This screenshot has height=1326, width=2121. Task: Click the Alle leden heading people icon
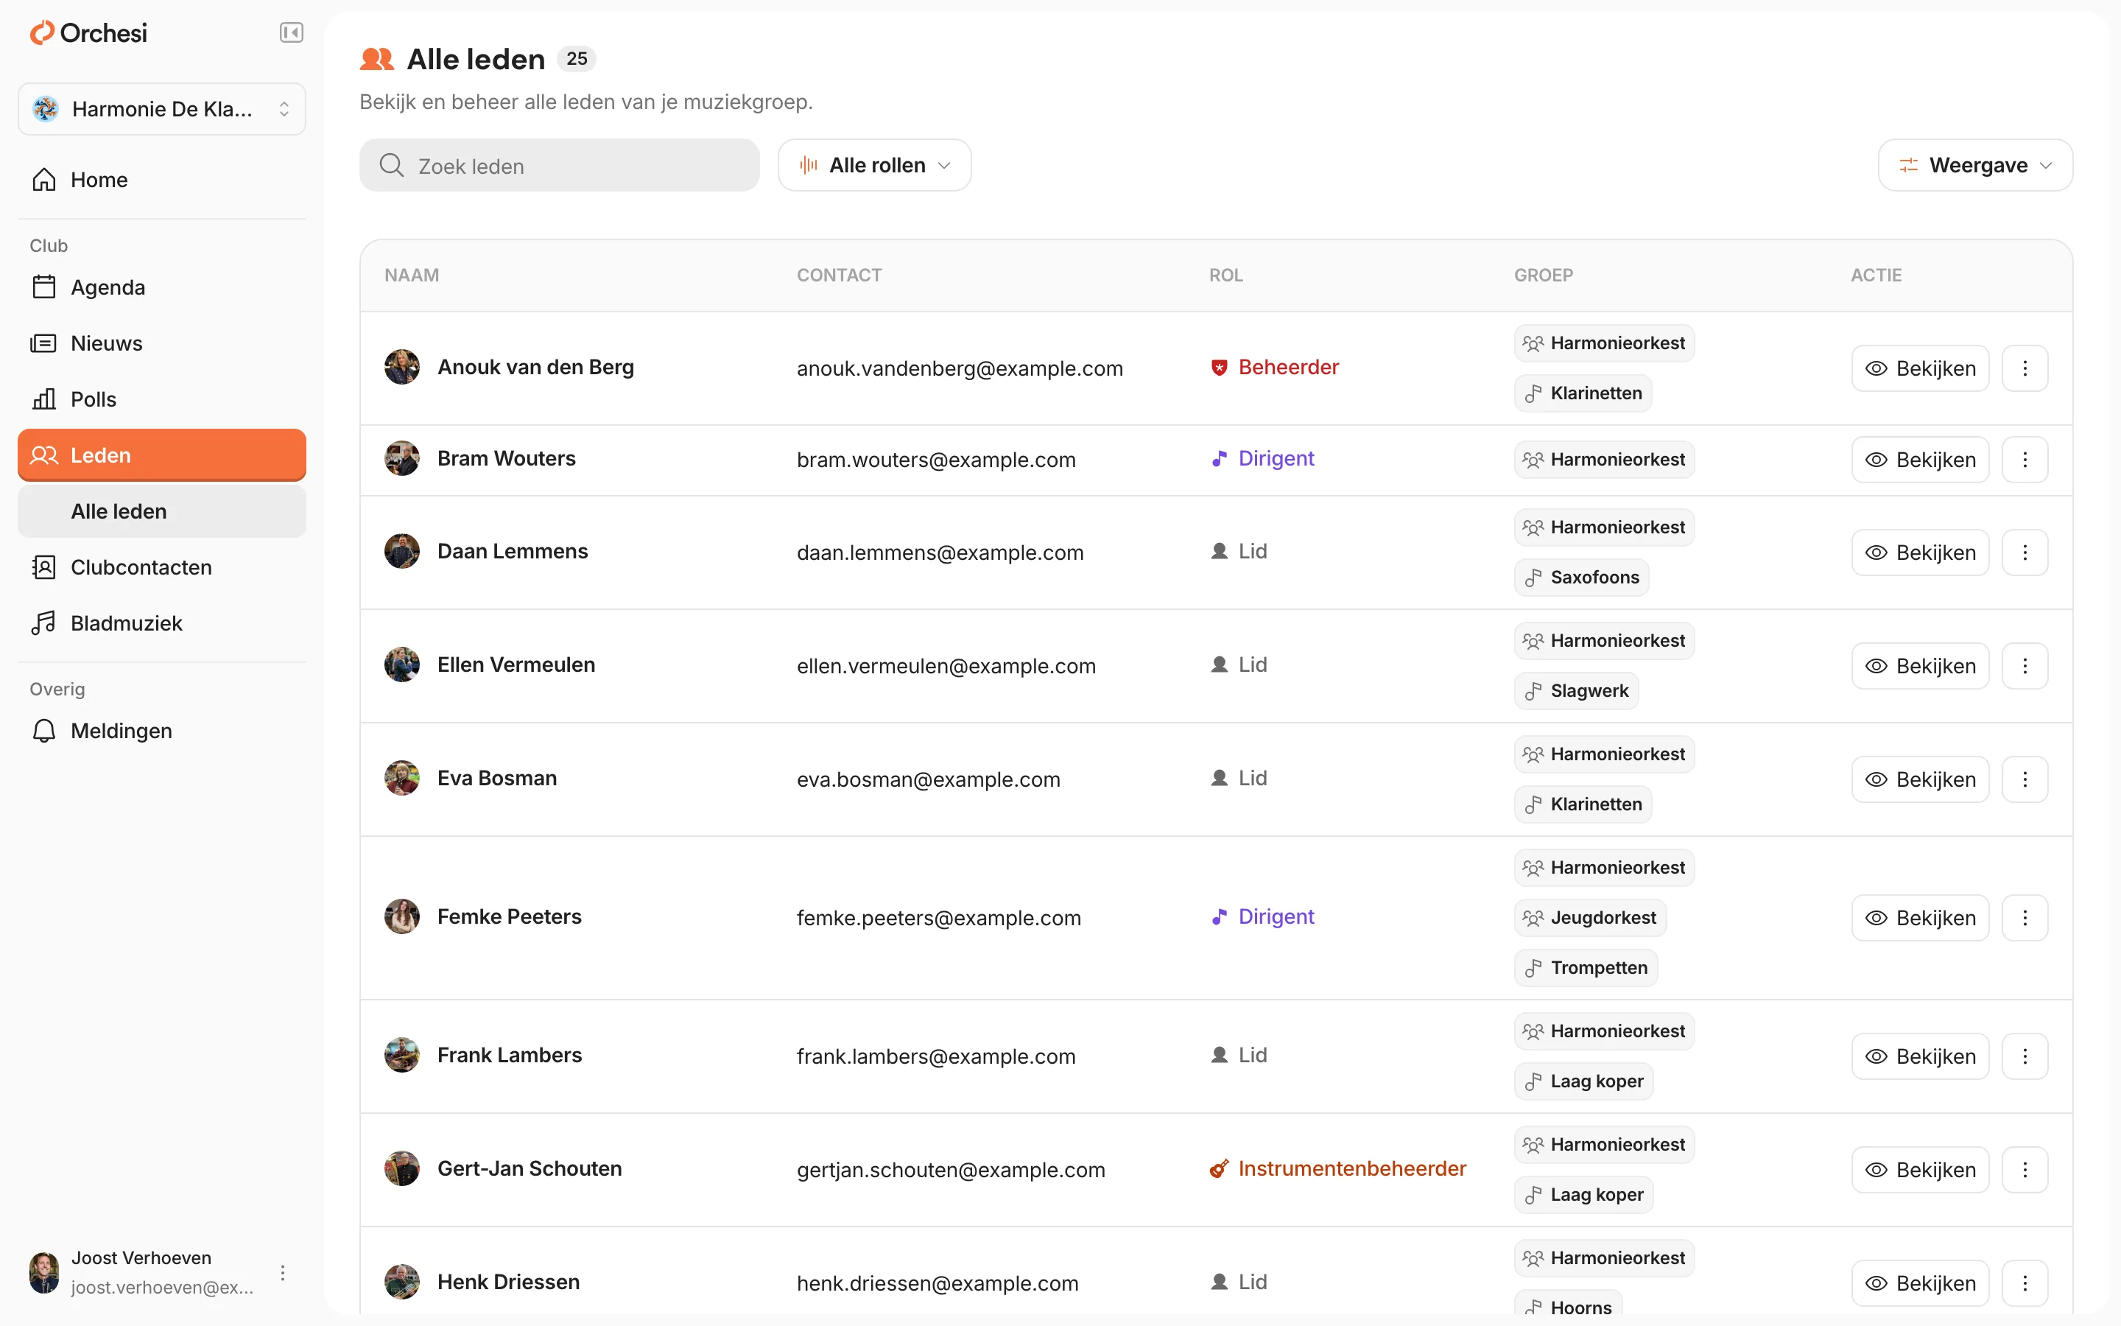tap(377, 59)
